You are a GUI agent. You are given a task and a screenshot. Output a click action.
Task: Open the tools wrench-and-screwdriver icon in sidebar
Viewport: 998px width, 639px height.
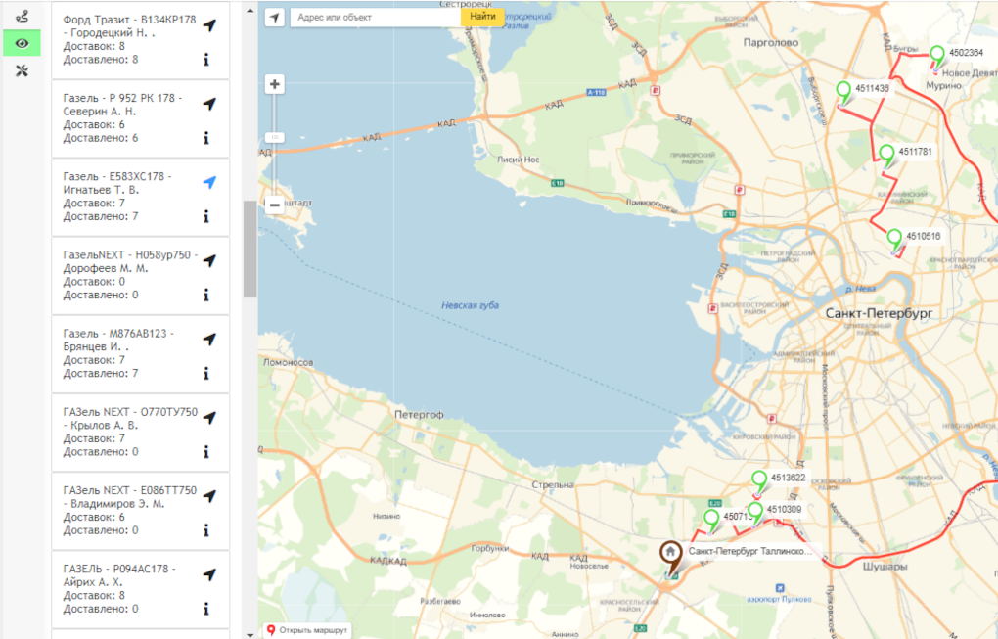(22, 70)
